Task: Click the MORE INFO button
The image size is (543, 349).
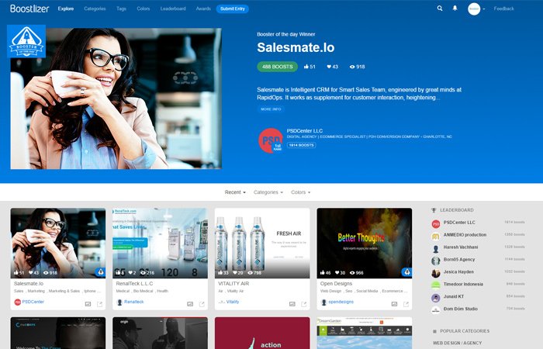Action: [271, 109]
